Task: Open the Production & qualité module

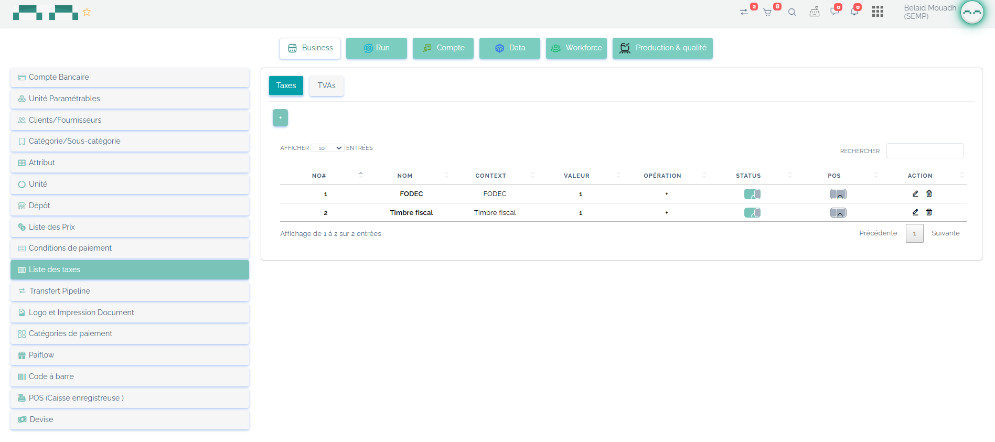Action: (x=662, y=48)
